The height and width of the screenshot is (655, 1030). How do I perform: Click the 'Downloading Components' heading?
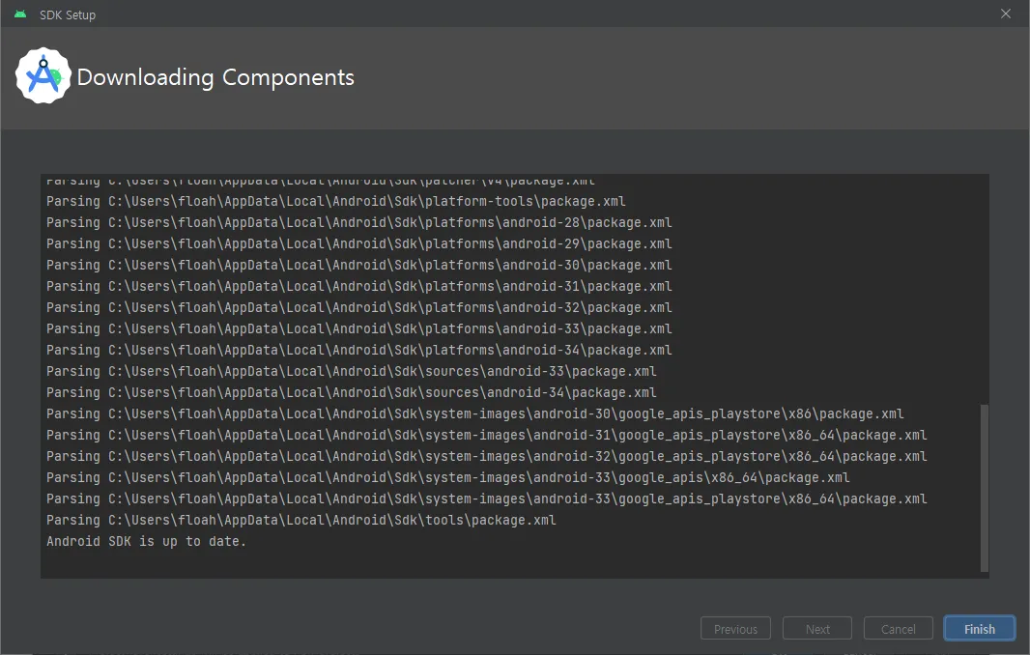215,77
